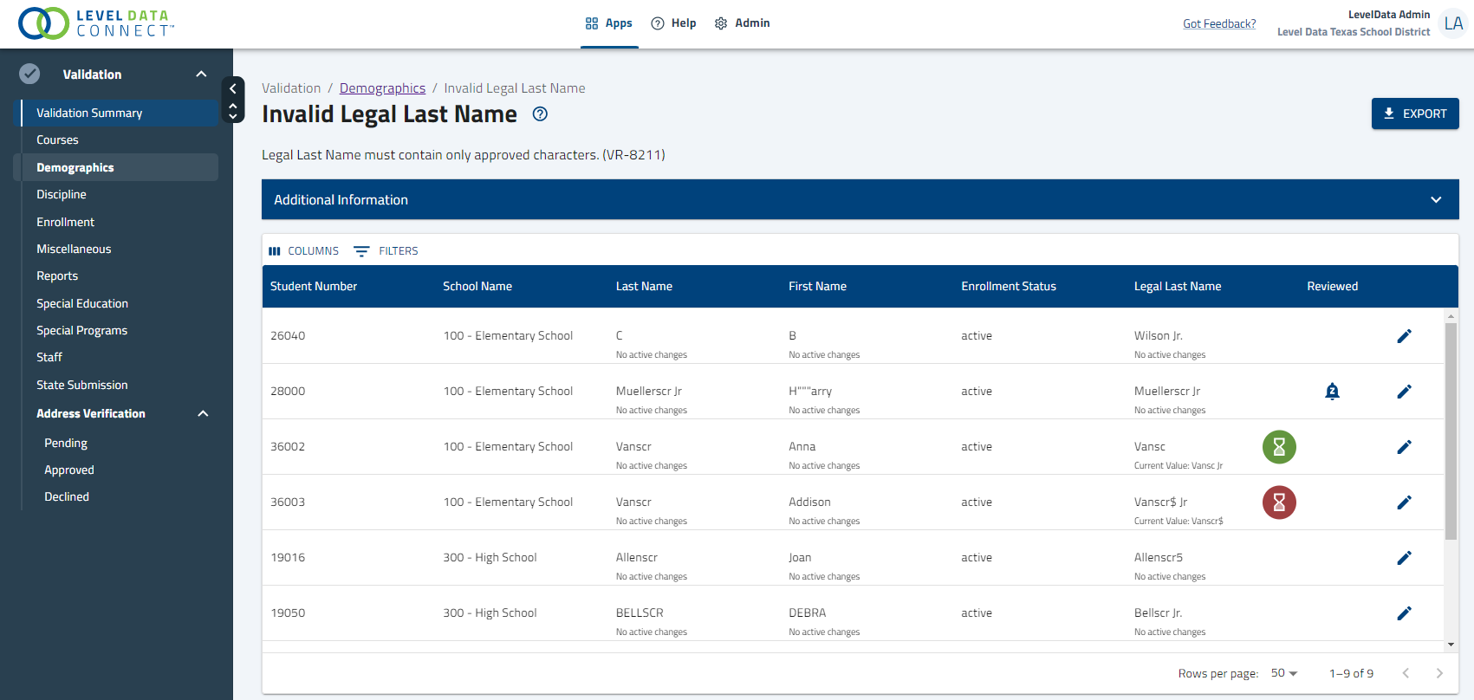This screenshot has height=700, width=1474.
Task: Collapse the Validation sidebar section
Action: click(x=201, y=74)
